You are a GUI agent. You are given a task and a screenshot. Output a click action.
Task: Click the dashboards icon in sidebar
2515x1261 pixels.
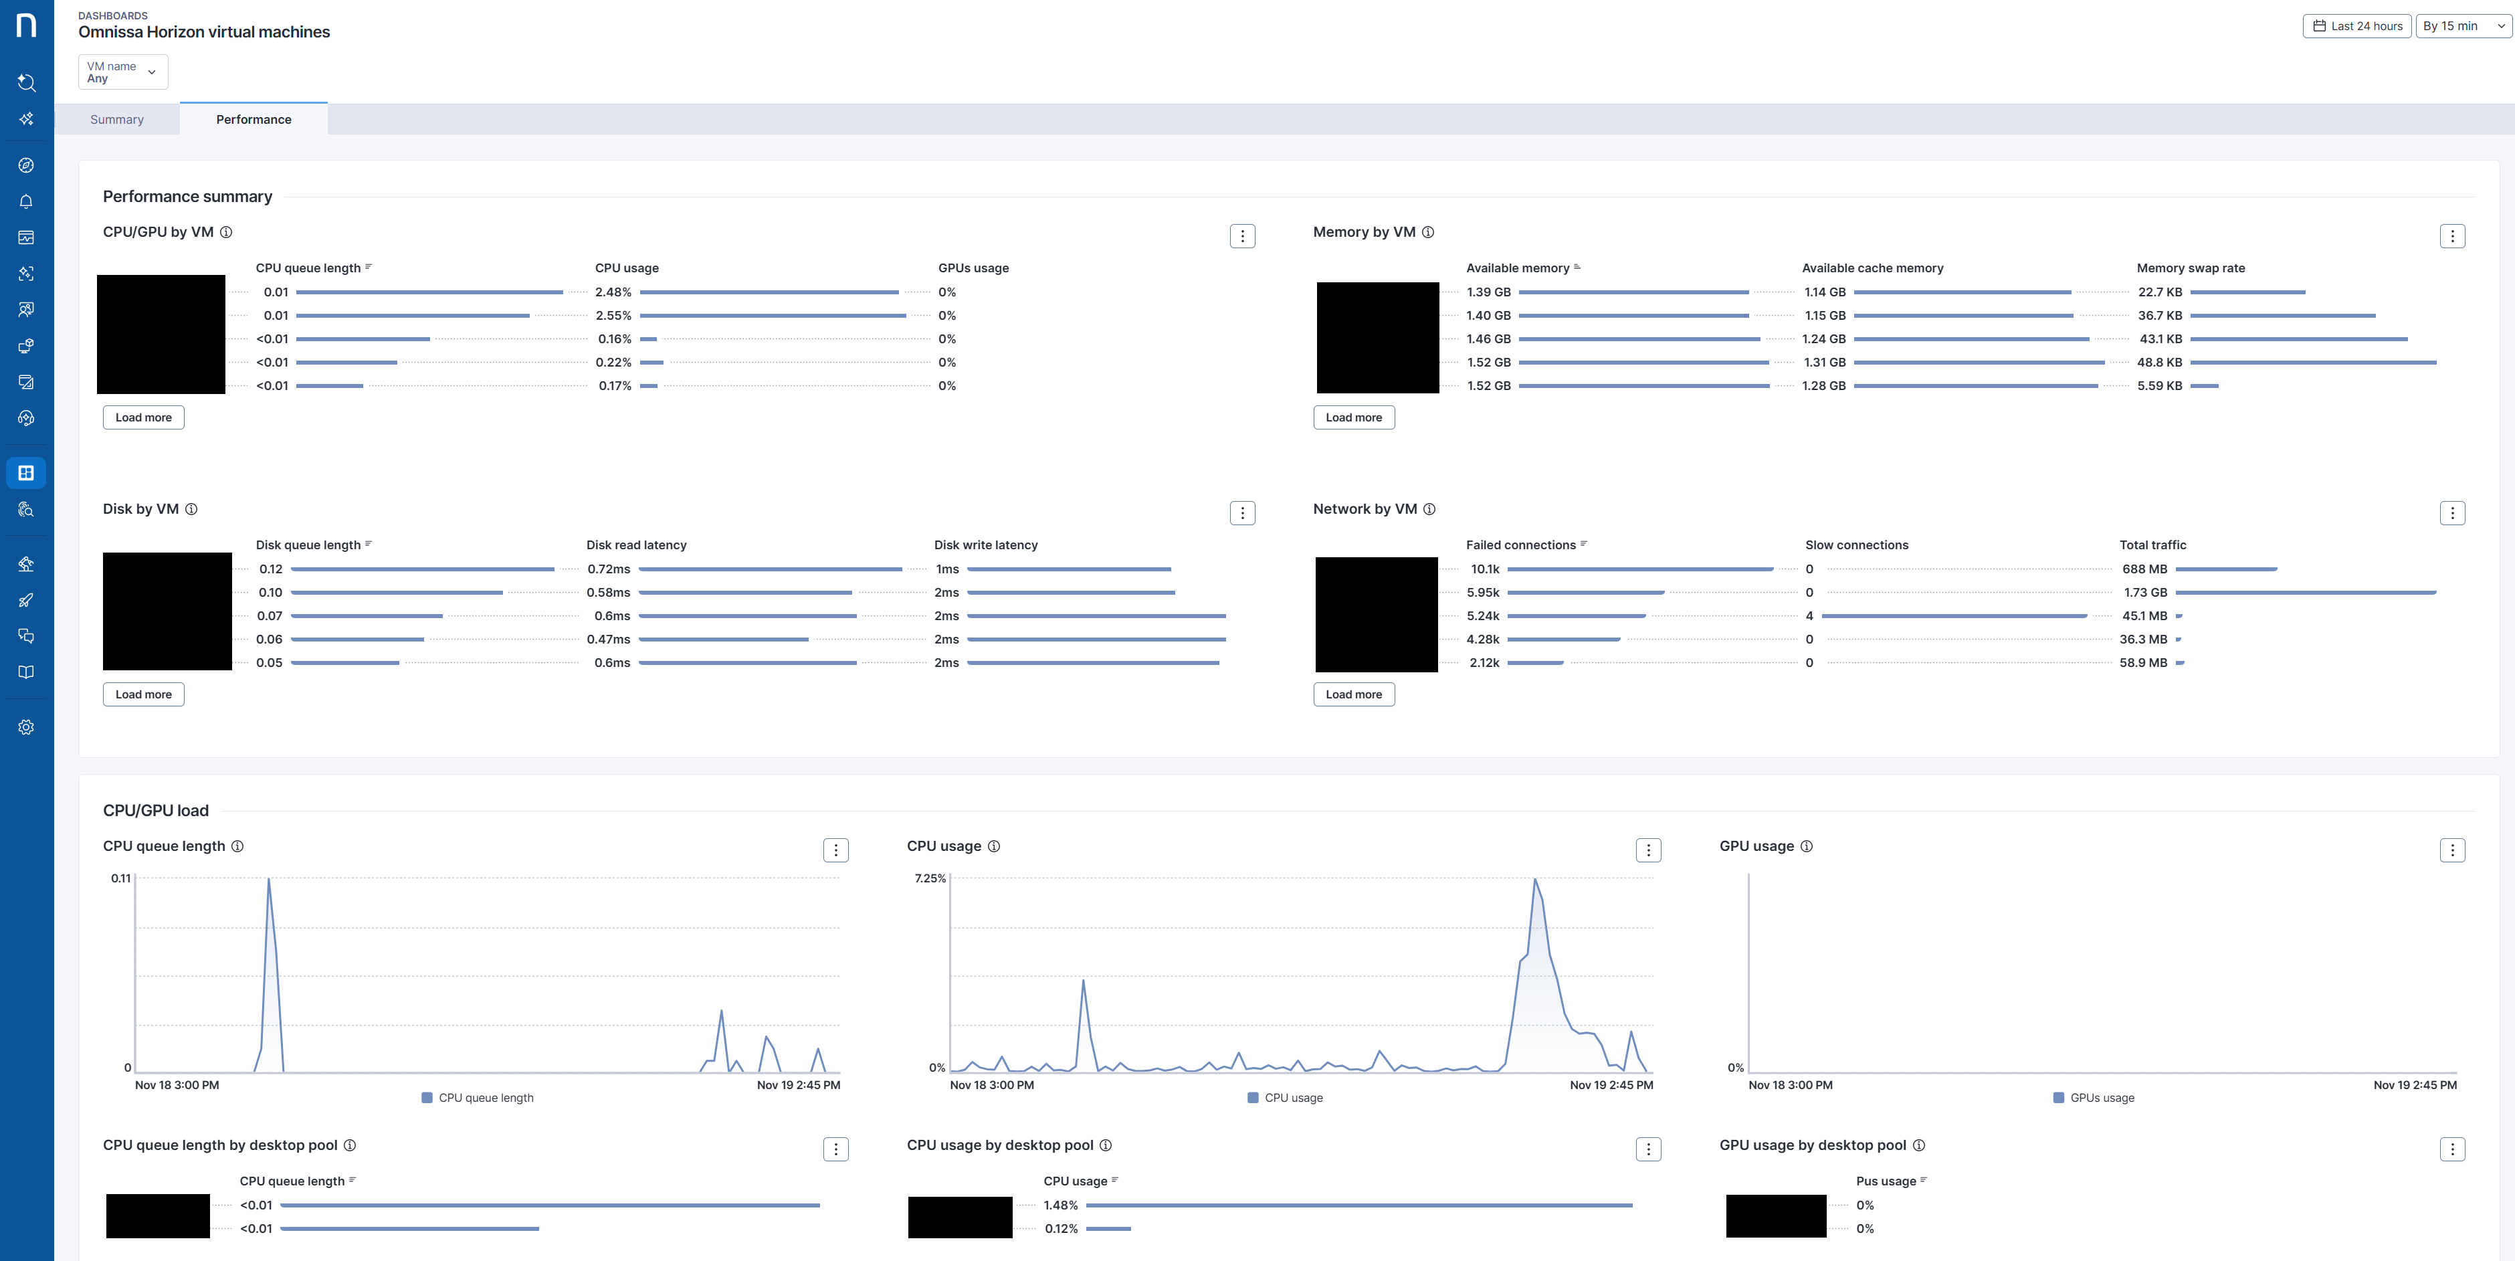26,473
